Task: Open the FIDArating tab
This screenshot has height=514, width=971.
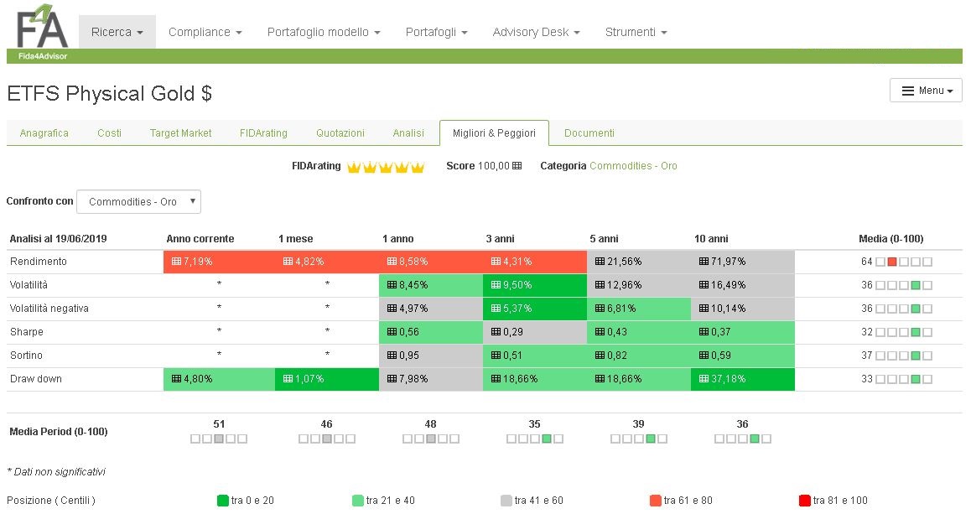Action: point(264,133)
